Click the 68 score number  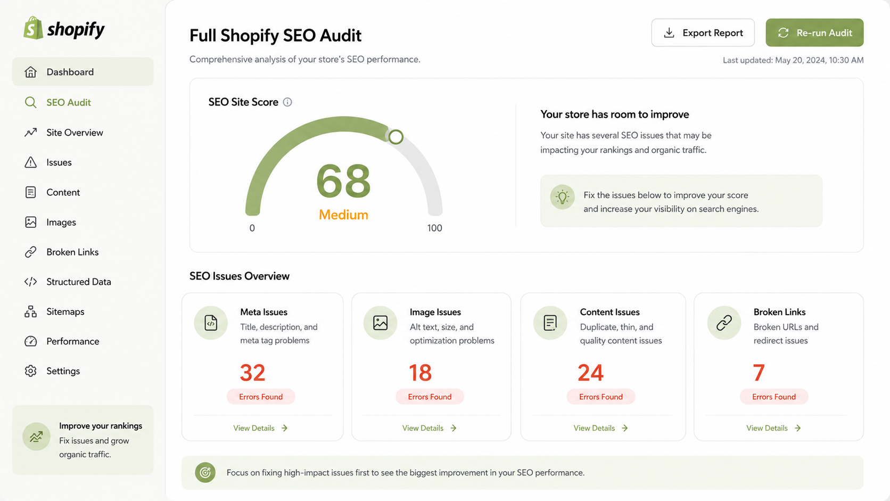(343, 181)
